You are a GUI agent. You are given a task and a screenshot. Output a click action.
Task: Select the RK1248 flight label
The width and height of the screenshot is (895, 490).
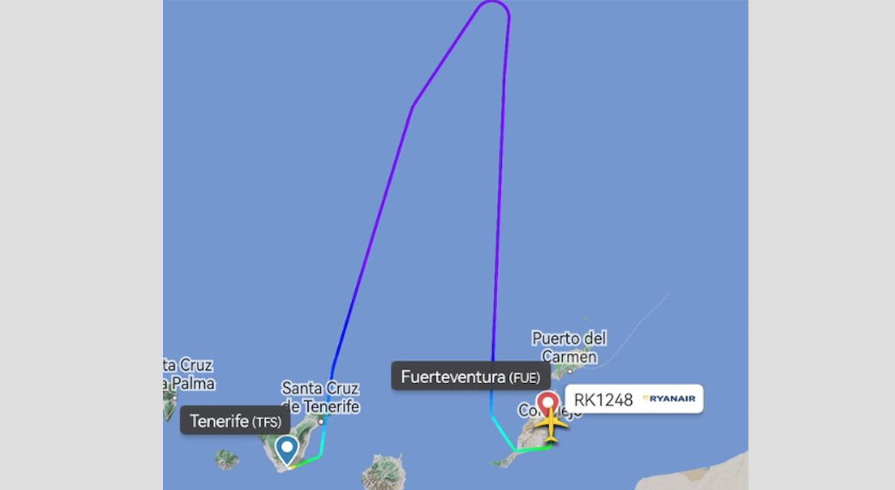[634, 399]
